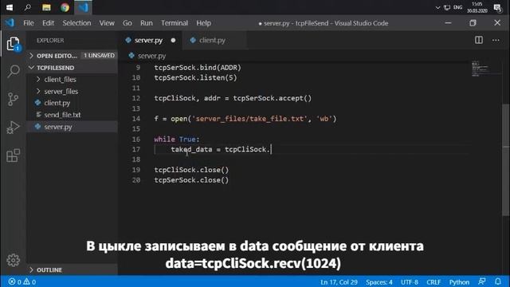Select VS Code icon in taskbar
Viewport: 510px width, 287px height.
pos(83,7)
